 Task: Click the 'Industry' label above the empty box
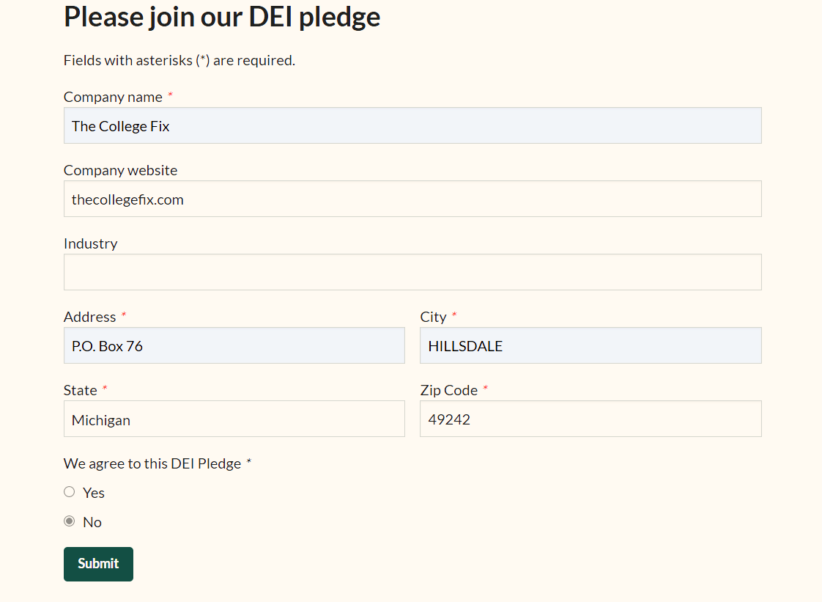coord(91,244)
